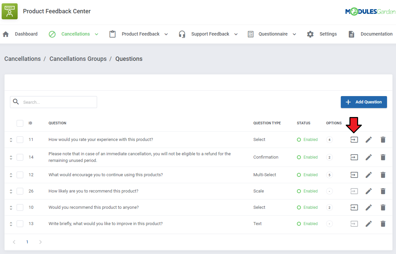Screen dimensions: 396x254
Task: Click the Product Feedback Center logo icon
Action: [10, 11]
